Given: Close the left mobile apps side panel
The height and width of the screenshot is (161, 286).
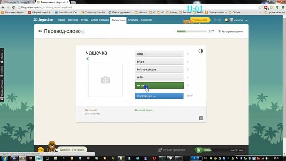Looking at the screenshot, I should coord(2,50).
